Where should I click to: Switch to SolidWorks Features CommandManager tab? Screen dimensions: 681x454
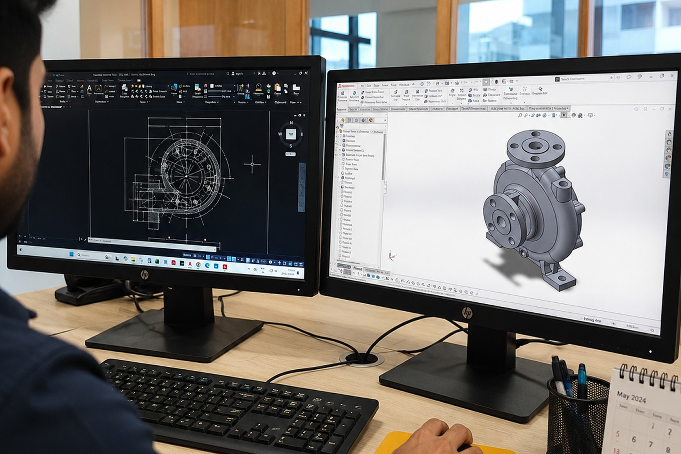(x=341, y=109)
